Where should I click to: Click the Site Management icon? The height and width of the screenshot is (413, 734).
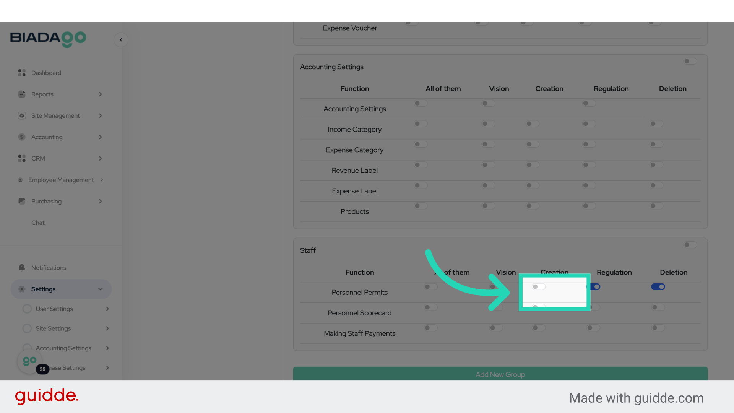click(22, 115)
